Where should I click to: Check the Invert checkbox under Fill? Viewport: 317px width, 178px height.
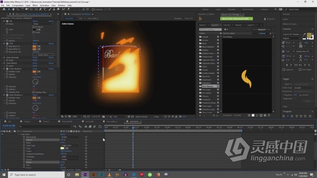pyautogui.click(x=34, y=32)
